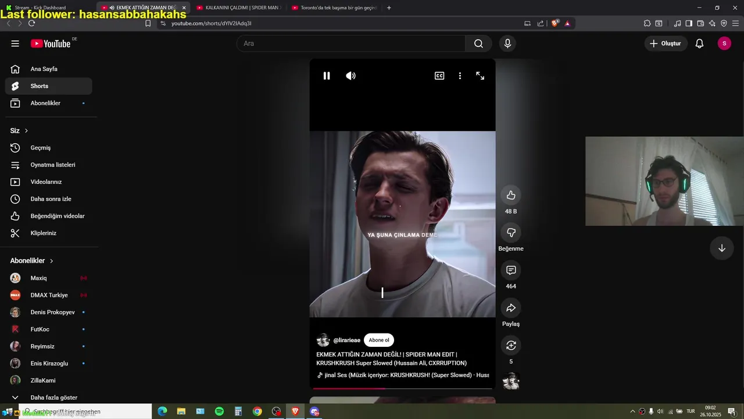The width and height of the screenshot is (744, 419).
Task: Open Brave Leo AI sparkle icon
Action: click(712, 23)
